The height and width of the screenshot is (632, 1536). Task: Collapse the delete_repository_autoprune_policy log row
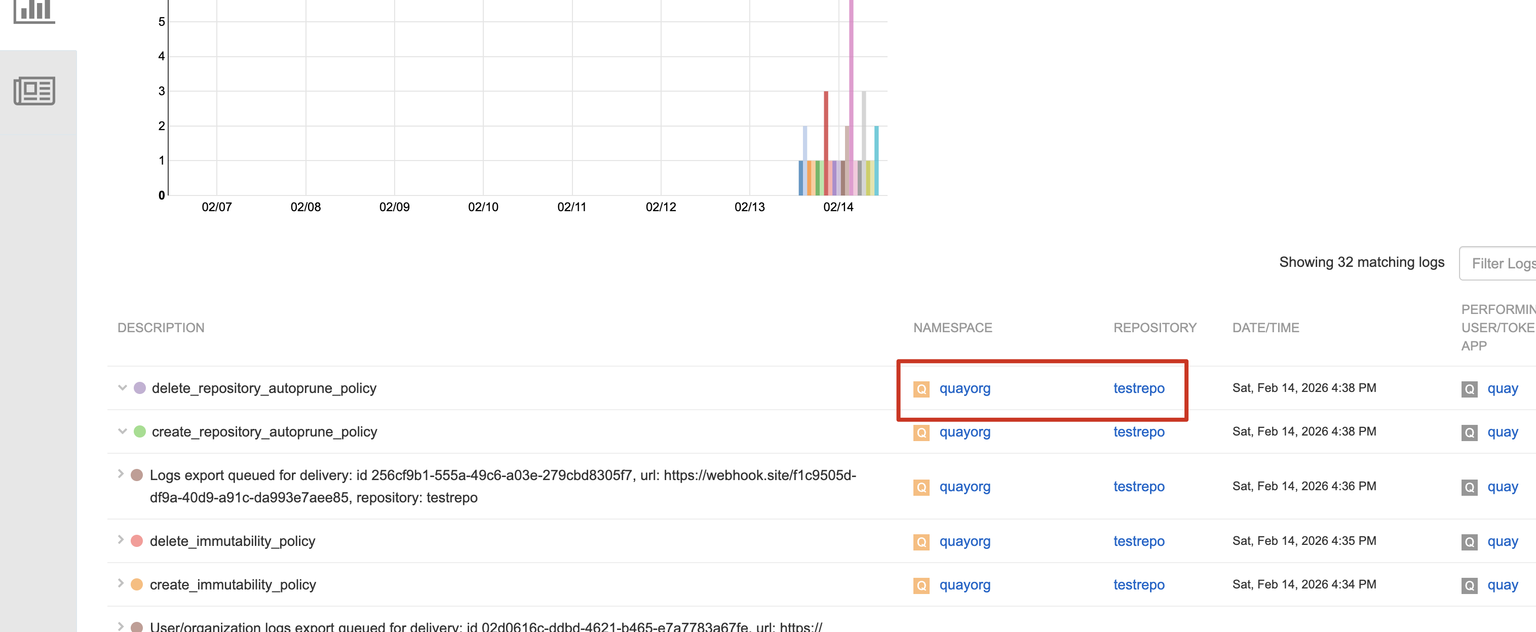122,387
